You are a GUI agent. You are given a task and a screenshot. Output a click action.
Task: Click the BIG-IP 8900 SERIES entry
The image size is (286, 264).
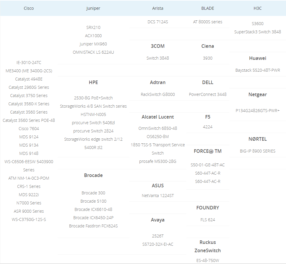point(257,151)
